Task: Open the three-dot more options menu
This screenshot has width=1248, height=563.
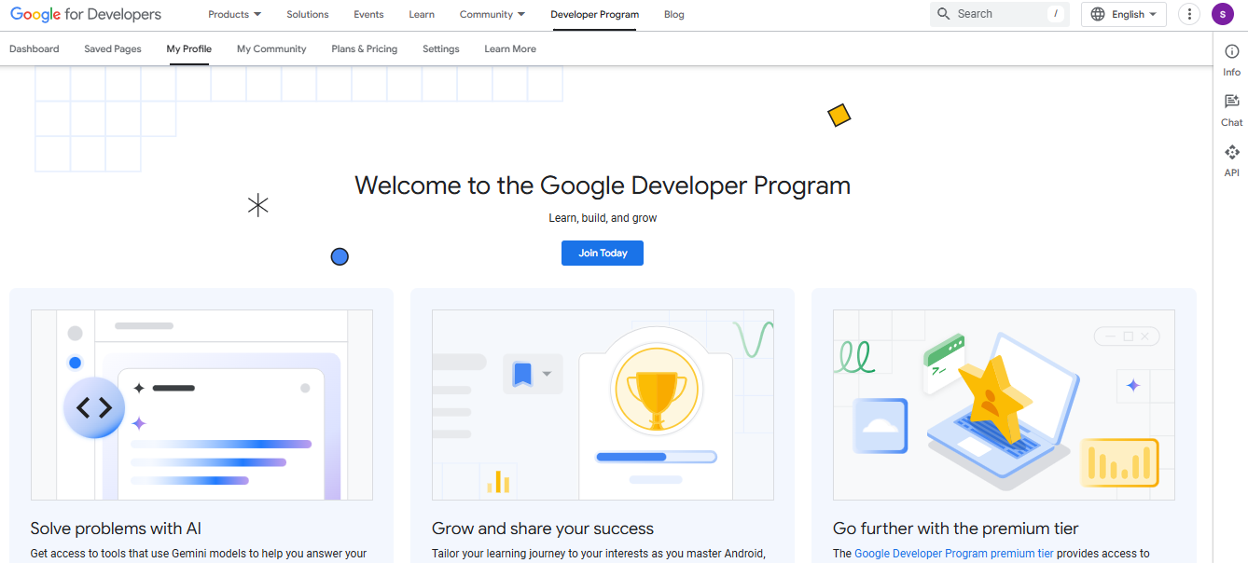Action: pyautogui.click(x=1189, y=14)
